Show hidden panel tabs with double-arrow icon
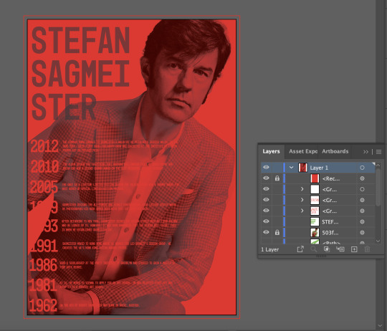Screen dimensions: 387x331 click(365, 152)
